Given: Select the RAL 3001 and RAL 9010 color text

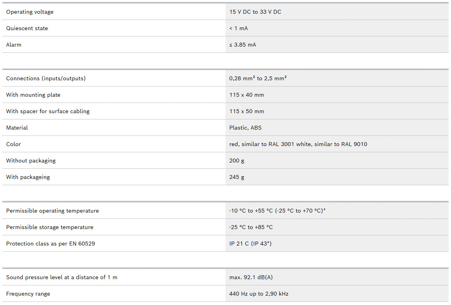Looking at the screenshot, I should tap(298, 144).
